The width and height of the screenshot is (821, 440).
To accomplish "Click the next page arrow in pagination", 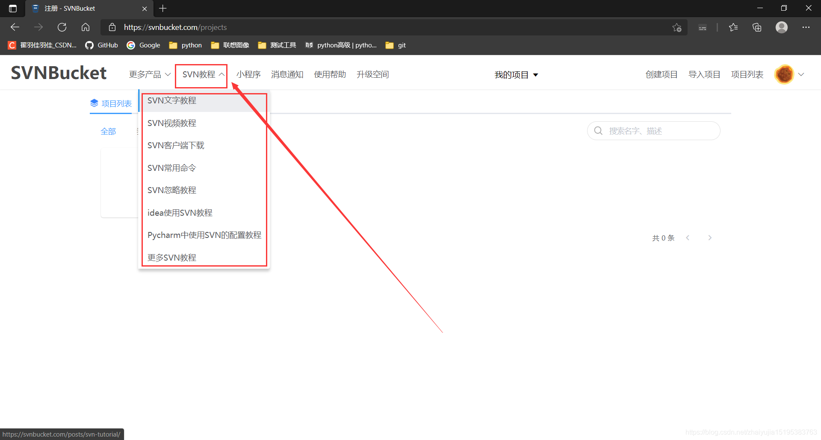I will point(710,238).
